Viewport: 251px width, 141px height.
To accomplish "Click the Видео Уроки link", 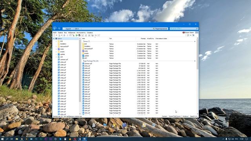I will [x=188, y=33].
